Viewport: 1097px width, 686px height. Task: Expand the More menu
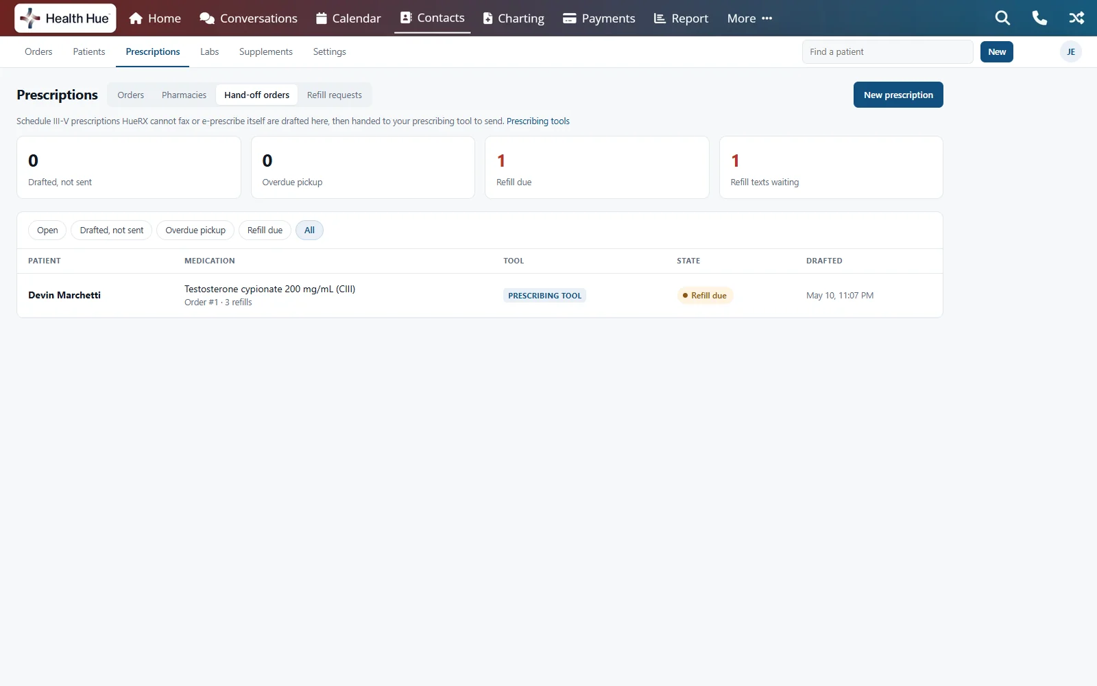point(749,19)
